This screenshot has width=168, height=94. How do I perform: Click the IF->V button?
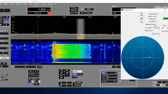point(31,76)
